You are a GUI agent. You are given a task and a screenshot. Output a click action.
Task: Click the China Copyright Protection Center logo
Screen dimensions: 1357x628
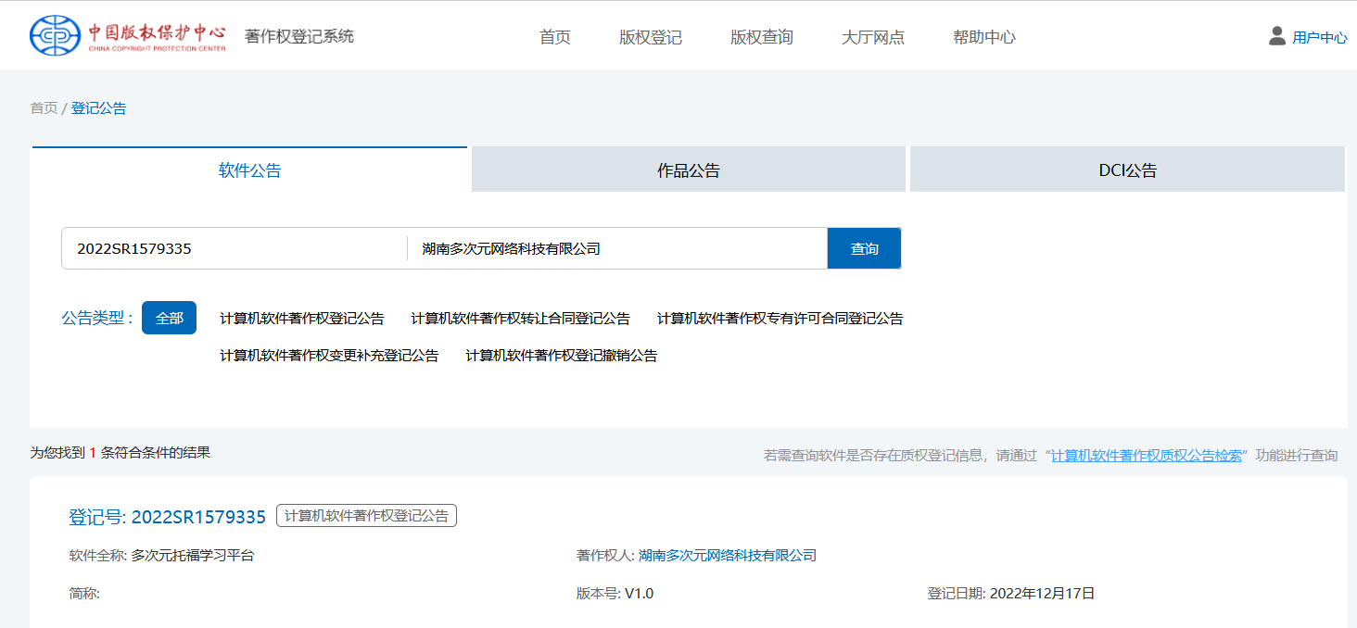[x=128, y=35]
